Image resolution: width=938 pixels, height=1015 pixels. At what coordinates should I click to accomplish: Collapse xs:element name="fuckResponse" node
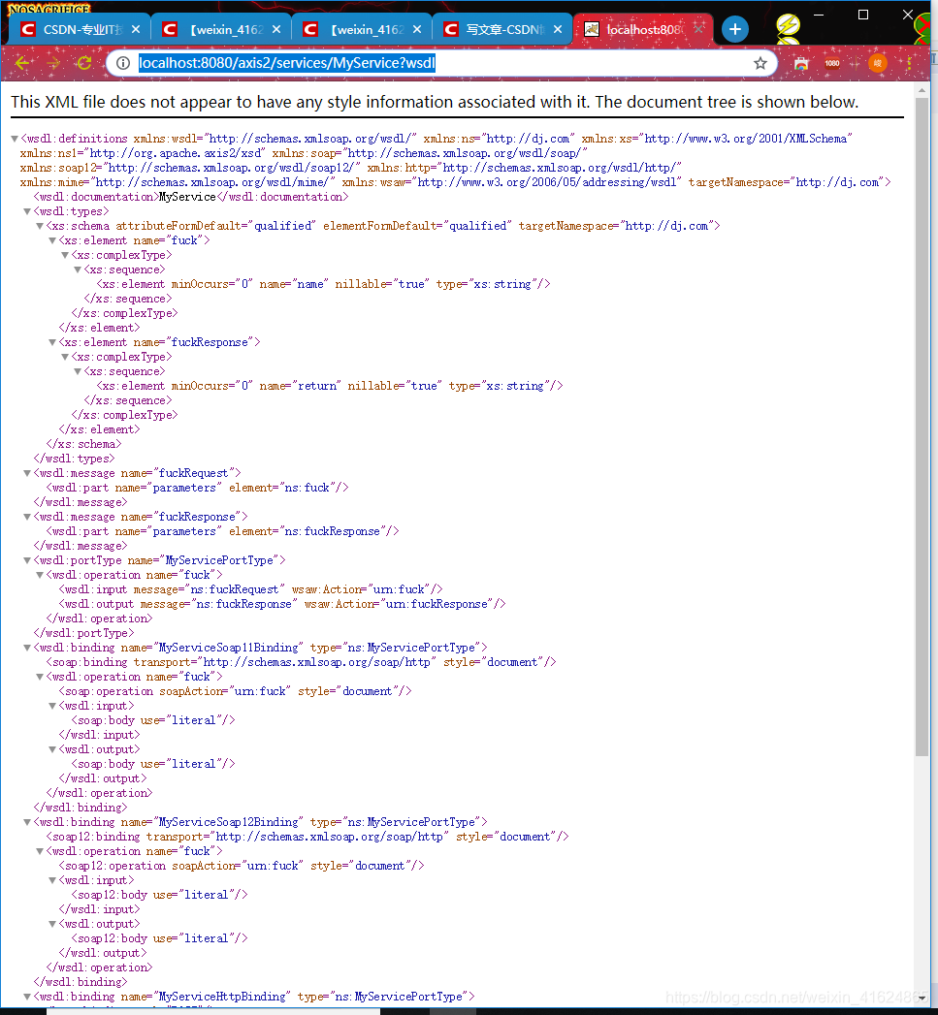[52, 342]
